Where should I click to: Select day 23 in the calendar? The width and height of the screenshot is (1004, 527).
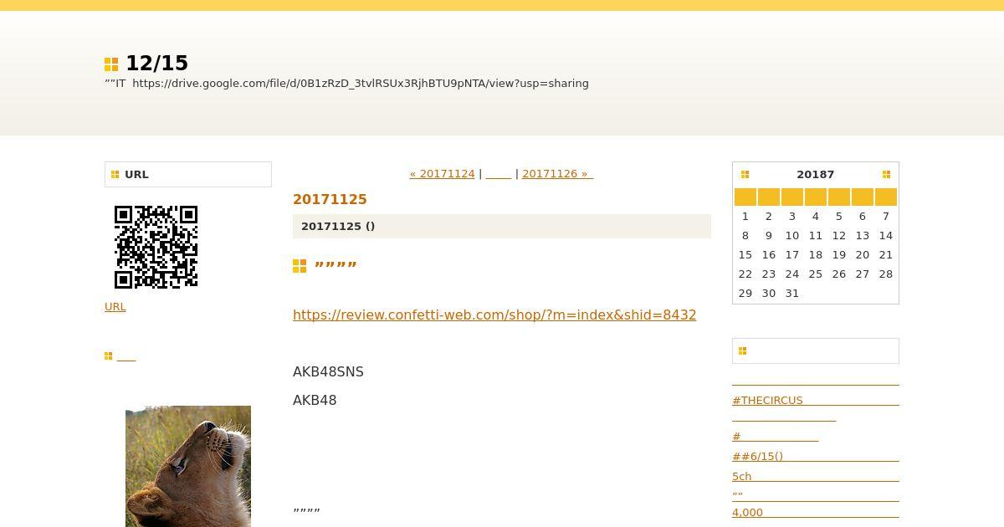(x=768, y=274)
